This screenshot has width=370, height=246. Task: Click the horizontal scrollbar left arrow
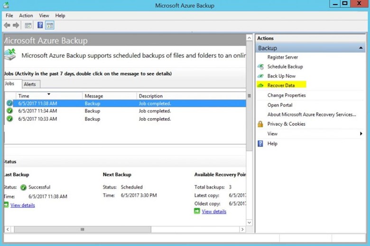click(x=8, y=229)
